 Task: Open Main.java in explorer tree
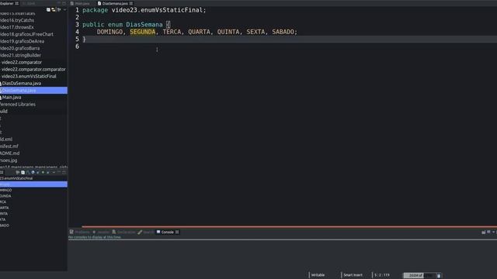[x=11, y=97]
